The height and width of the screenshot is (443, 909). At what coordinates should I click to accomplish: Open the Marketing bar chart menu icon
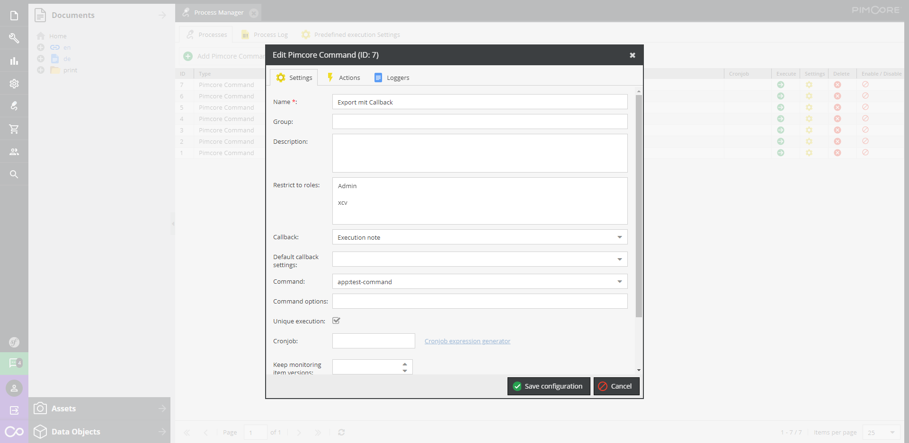pyautogui.click(x=14, y=61)
